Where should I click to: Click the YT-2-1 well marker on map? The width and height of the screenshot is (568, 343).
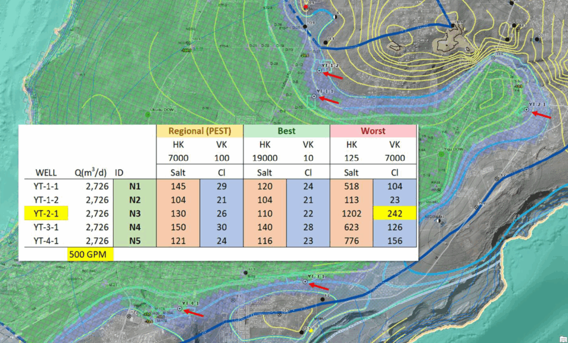pyautogui.click(x=526, y=110)
